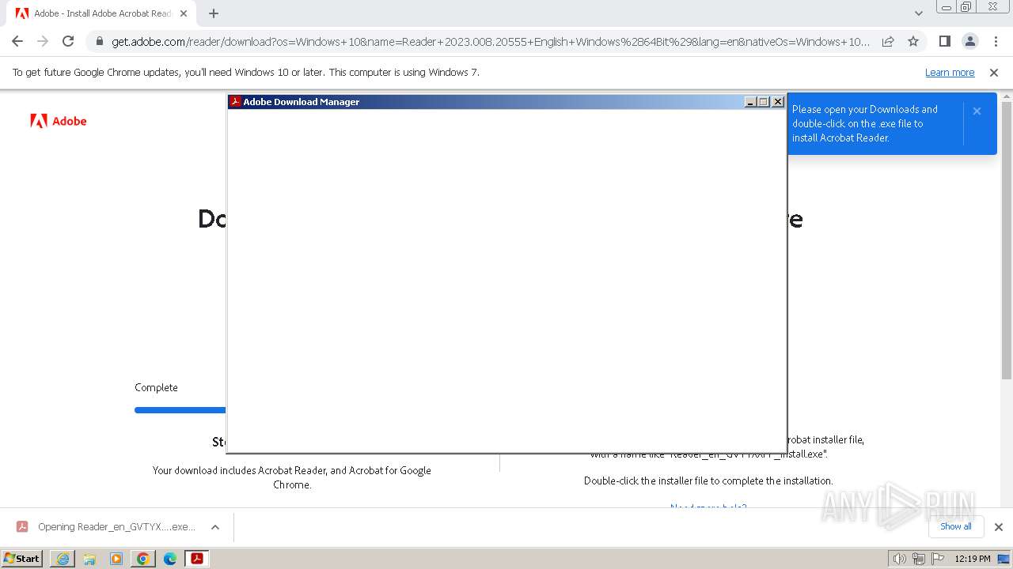The width and height of the screenshot is (1013, 569).
Task: Open the volume control in system tray
Action: 900,559
